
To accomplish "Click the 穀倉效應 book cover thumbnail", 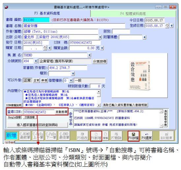I will [x=139, y=75].
